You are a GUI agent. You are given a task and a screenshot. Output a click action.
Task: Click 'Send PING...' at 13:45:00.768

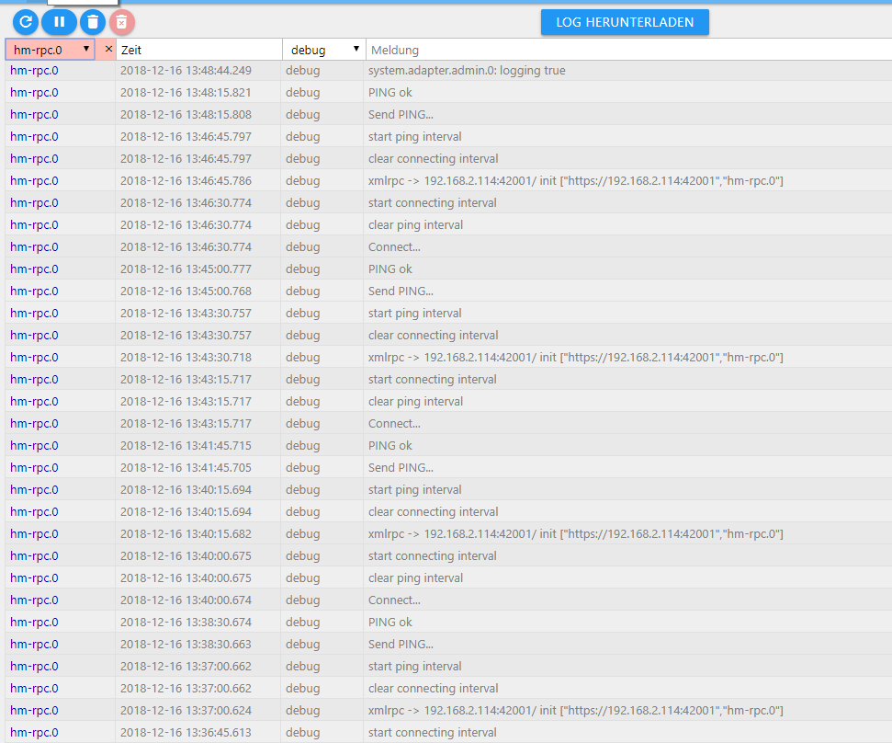click(401, 291)
